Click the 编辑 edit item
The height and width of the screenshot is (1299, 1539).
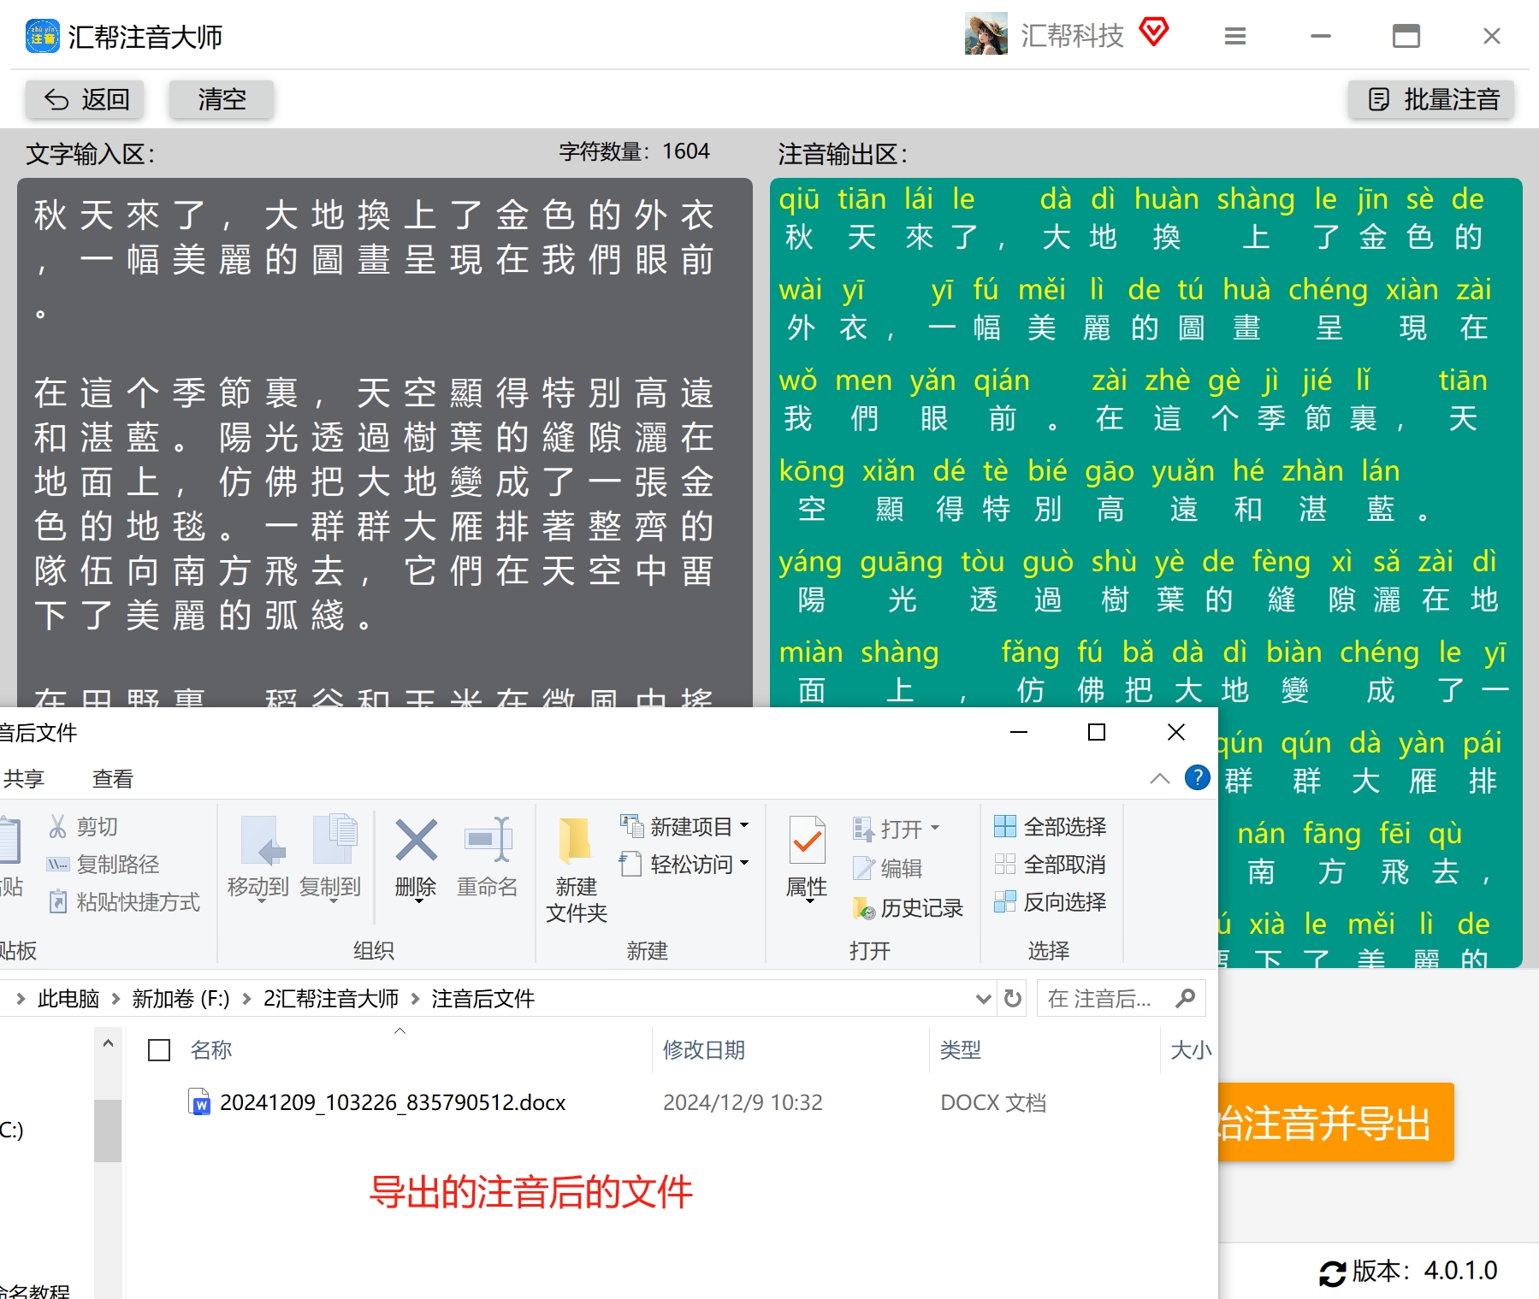click(888, 868)
